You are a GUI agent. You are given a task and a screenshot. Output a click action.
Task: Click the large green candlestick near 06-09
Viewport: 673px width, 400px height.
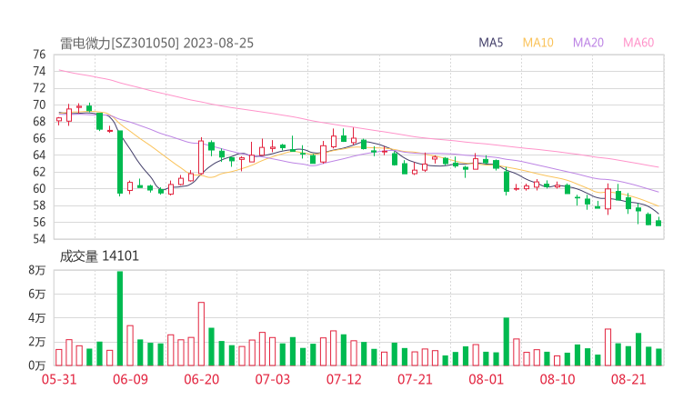tap(120, 162)
